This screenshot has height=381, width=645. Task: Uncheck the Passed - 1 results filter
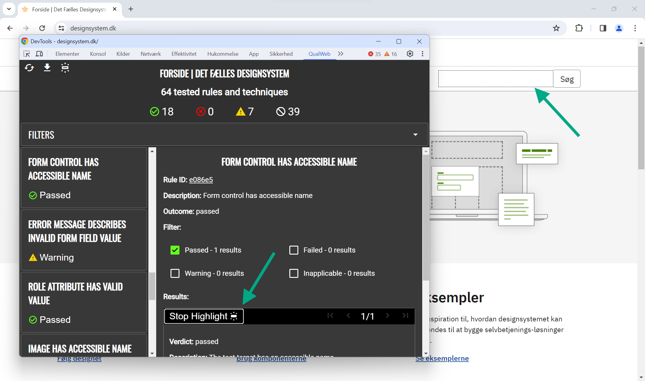click(175, 250)
